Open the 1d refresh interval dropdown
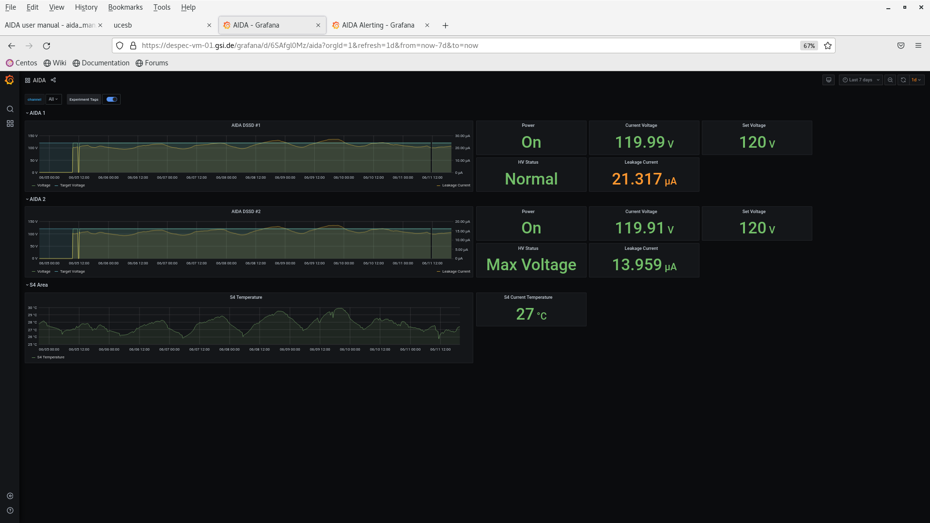Screen dimensions: 930x523 click(916, 80)
